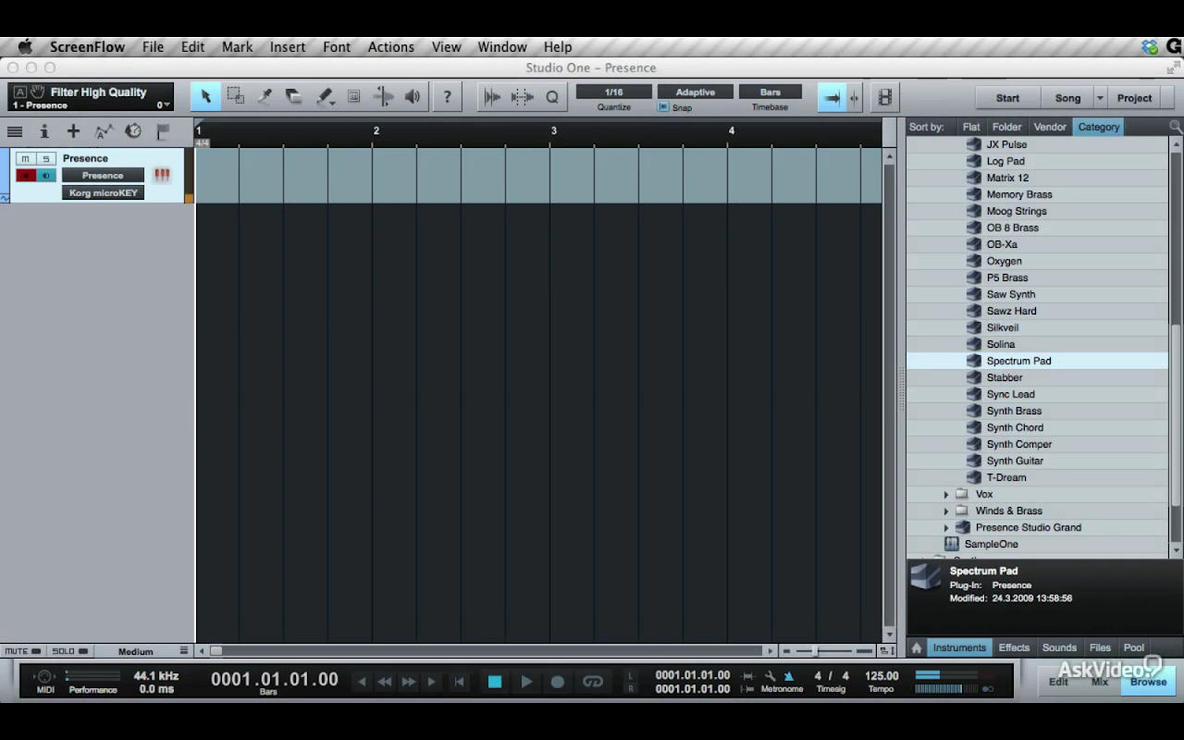Viewport: 1184px width, 740px height.
Task: Open the Actions menu
Action: coord(391,47)
